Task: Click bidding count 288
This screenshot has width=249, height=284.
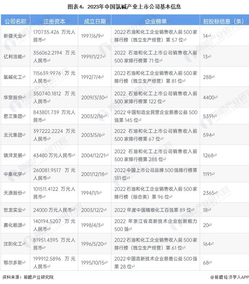Action: pyautogui.click(x=207, y=77)
